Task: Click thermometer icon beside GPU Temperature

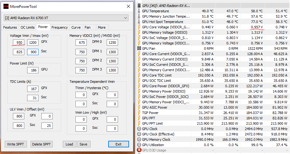Action: point(139,11)
